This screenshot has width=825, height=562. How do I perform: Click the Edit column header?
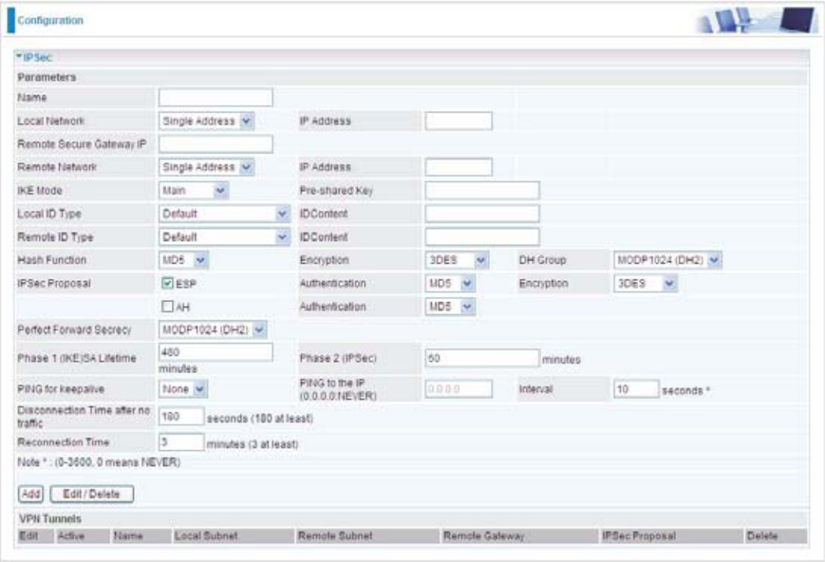pos(28,536)
